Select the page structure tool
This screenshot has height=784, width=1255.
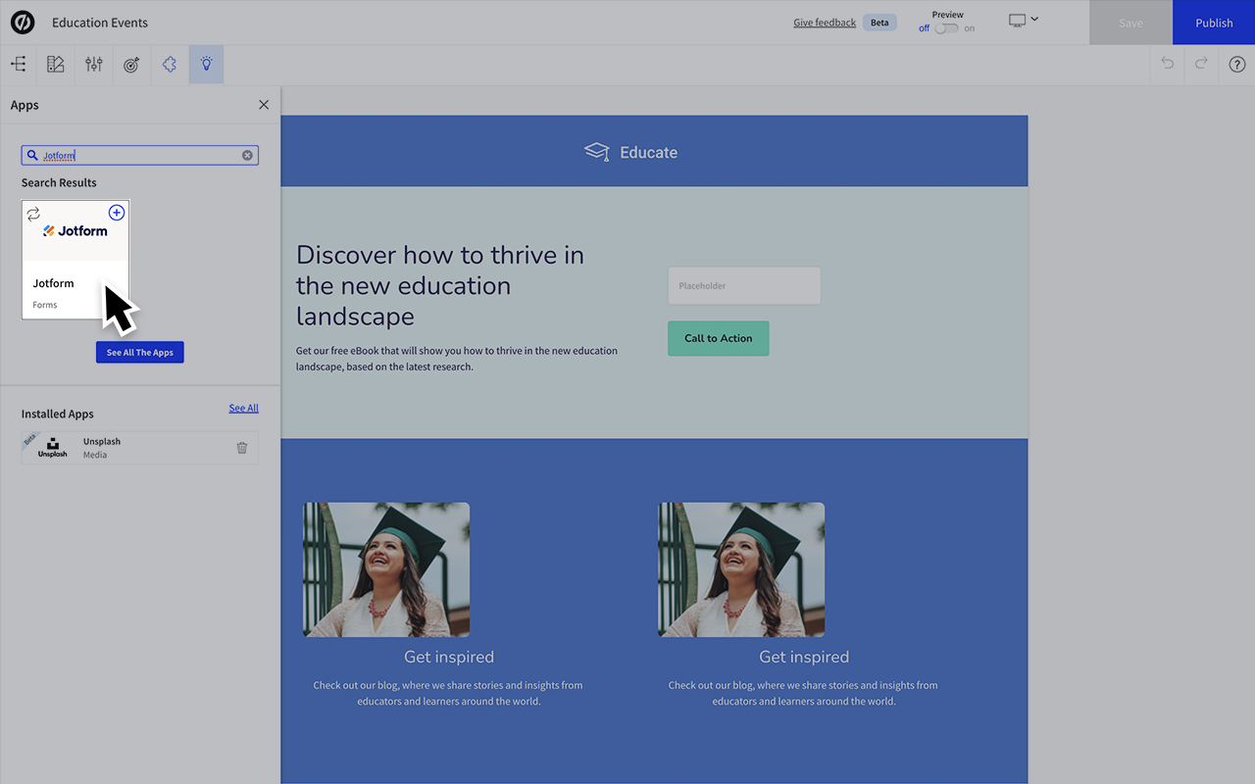click(x=18, y=64)
